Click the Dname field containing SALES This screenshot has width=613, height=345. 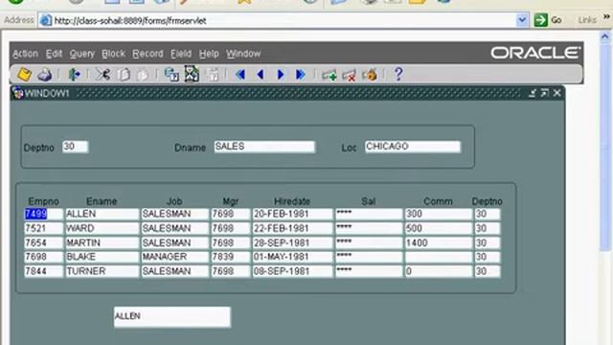pos(264,147)
